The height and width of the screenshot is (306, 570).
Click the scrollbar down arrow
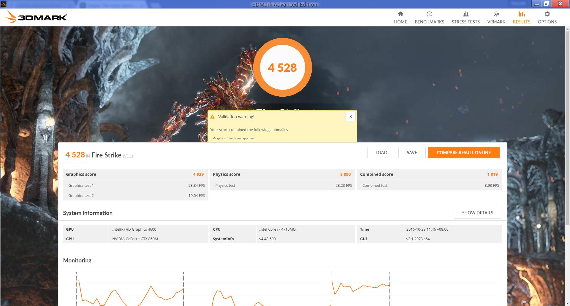[567, 304]
